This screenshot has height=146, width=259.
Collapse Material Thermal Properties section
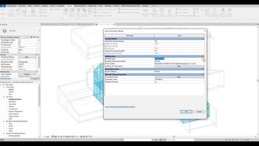[x=203, y=75]
